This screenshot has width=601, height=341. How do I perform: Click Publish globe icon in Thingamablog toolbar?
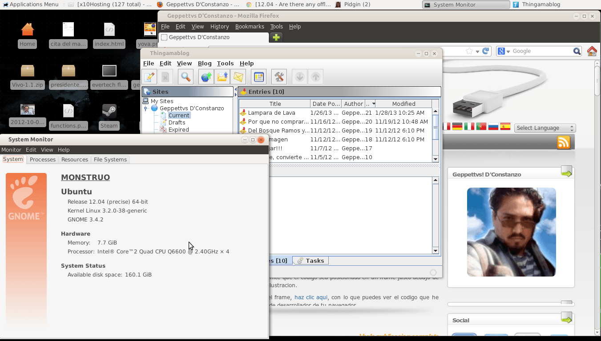pyautogui.click(x=206, y=77)
